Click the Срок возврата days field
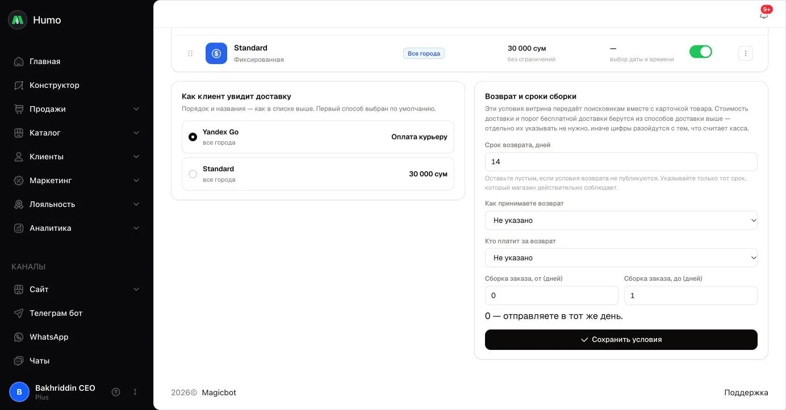Screen dimensions: 786x410 point(621,162)
